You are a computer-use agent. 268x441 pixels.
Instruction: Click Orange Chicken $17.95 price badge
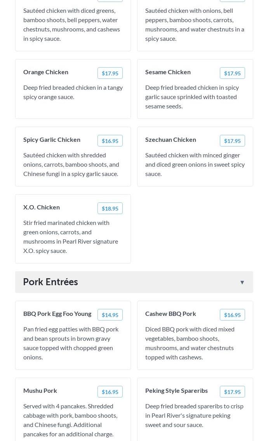110,73
